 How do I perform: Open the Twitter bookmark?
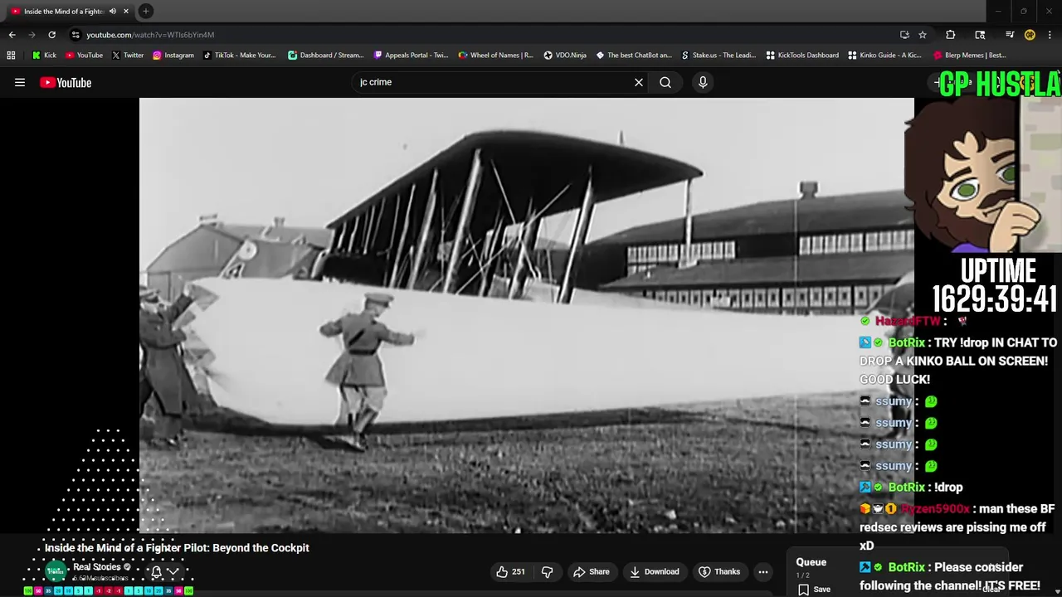tap(128, 56)
